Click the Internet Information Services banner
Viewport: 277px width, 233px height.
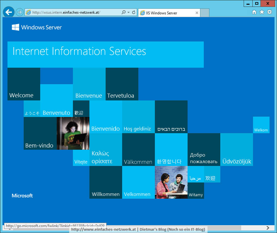pyautogui.click(x=105, y=55)
